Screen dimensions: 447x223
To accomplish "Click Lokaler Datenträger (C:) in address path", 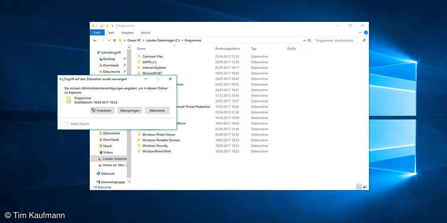I will [164, 41].
